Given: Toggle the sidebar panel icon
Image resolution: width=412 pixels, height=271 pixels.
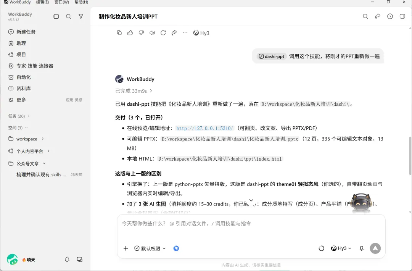Looking at the screenshot, I should [56, 16].
